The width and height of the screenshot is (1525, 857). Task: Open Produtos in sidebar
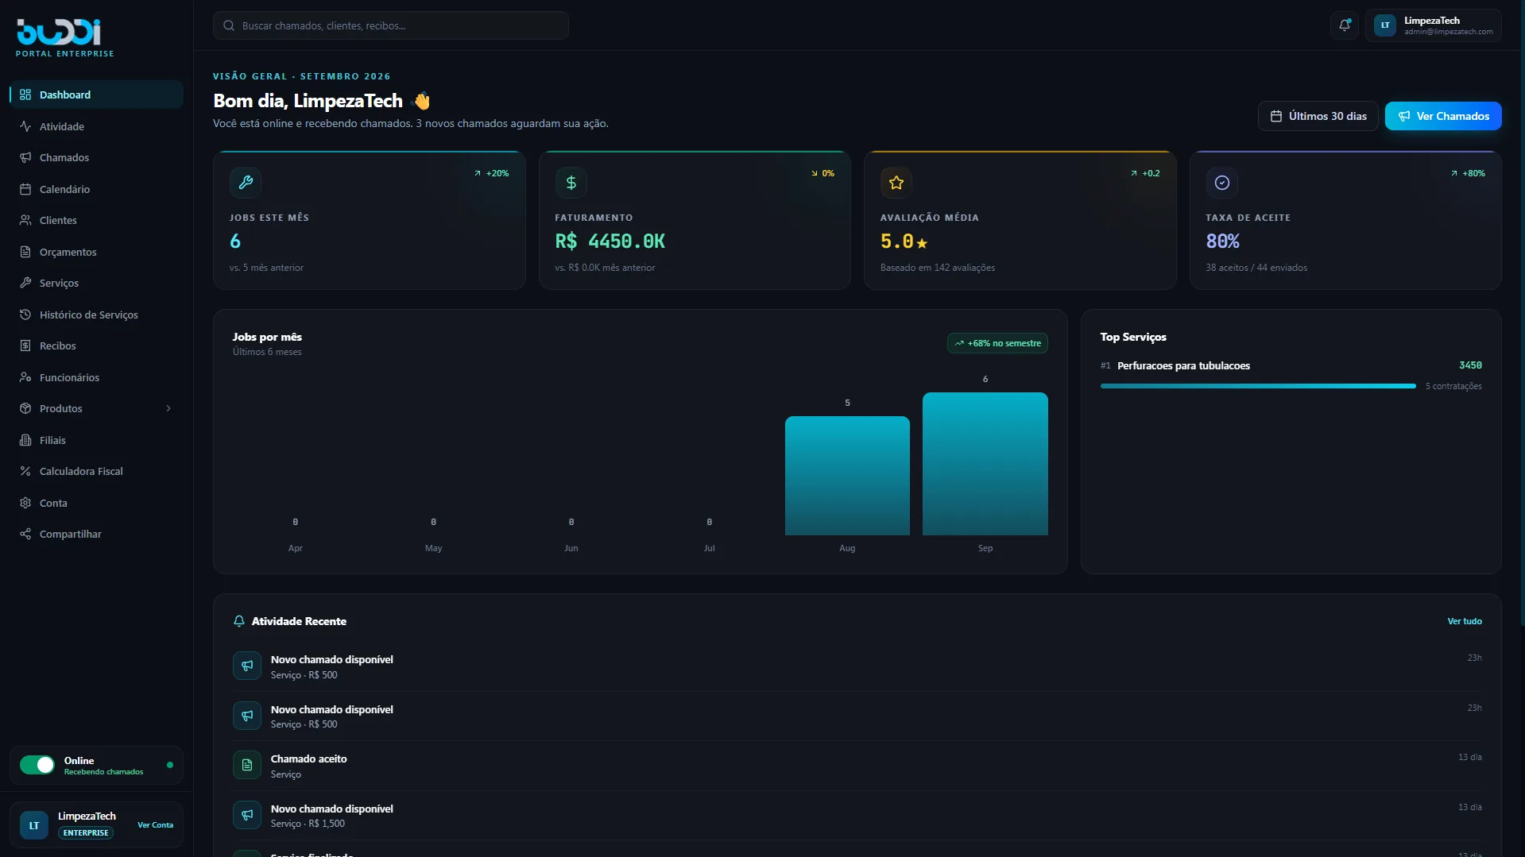(x=96, y=408)
